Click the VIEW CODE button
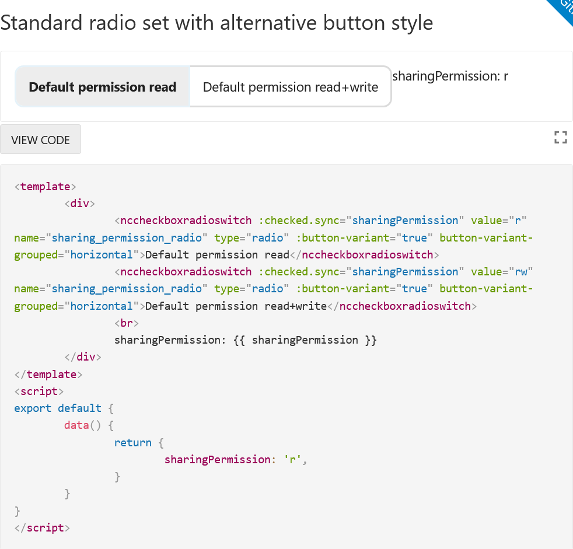The width and height of the screenshot is (573, 549). 41,139
